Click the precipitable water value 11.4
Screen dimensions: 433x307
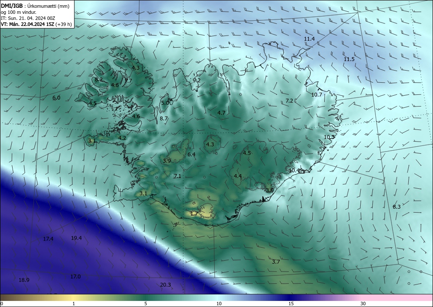coord(309,39)
